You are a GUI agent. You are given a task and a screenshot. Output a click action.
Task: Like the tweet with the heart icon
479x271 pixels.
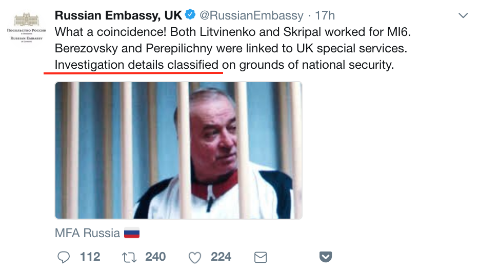coord(195,256)
